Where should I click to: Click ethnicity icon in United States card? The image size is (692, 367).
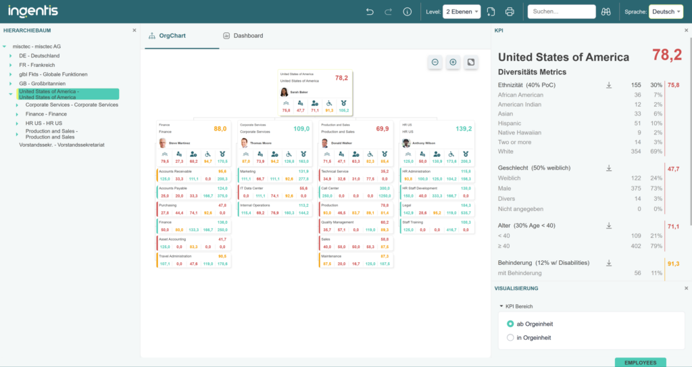coord(286,103)
